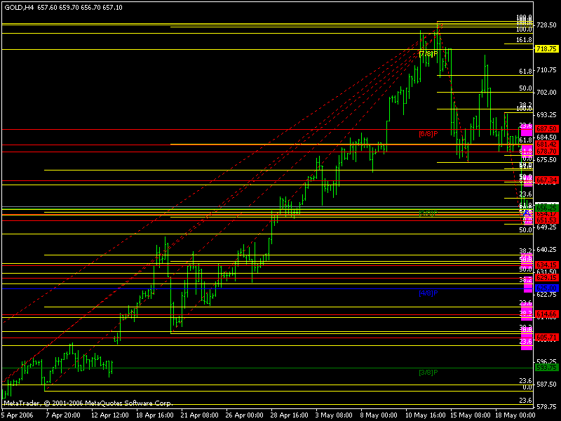This screenshot has width=561, height=421.
Task: Click the red 681.42 price tag
Action: coord(546,145)
